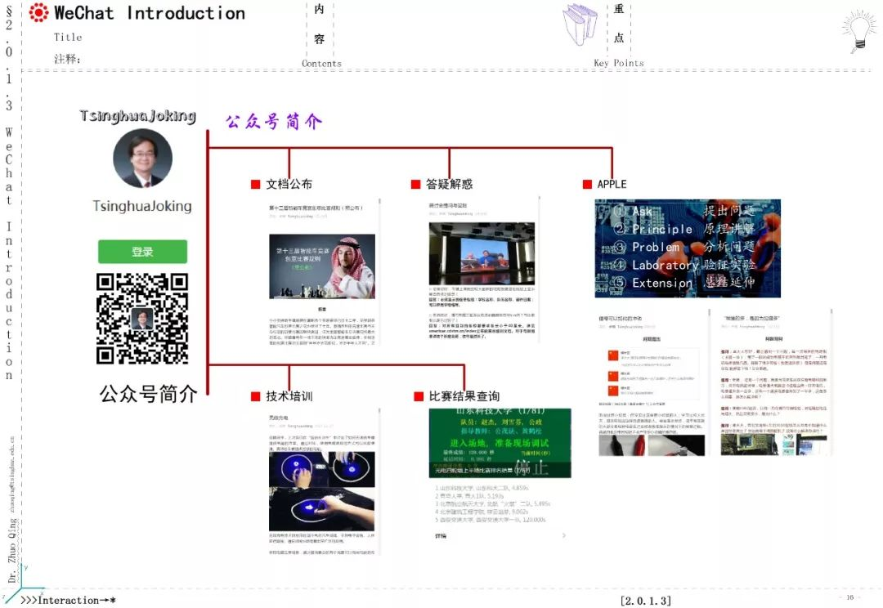Click the light bulb icon
The image size is (883, 608).
859,31
